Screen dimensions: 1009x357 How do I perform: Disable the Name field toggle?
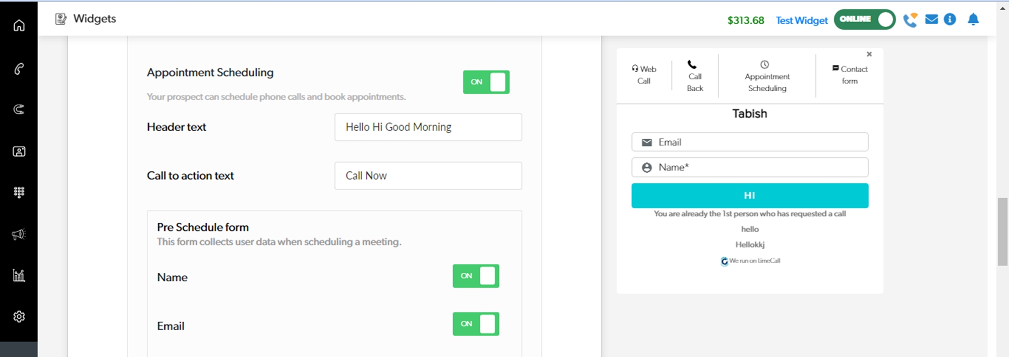[x=475, y=276]
